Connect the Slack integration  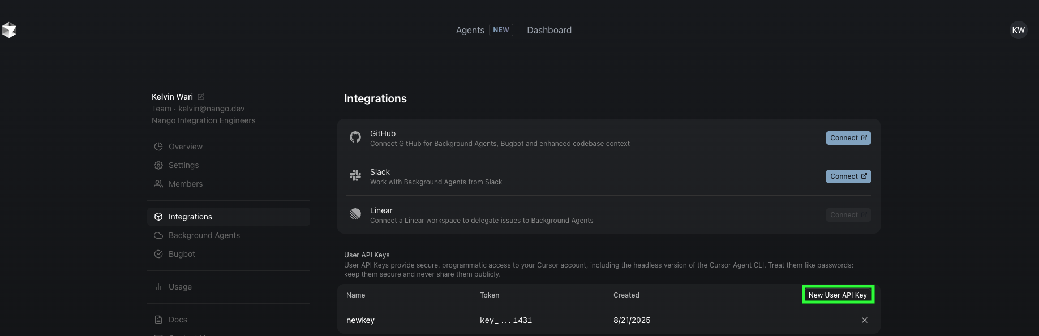coord(848,176)
